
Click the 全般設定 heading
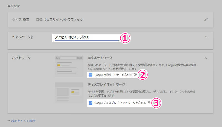pyautogui.click(x=14, y=6)
